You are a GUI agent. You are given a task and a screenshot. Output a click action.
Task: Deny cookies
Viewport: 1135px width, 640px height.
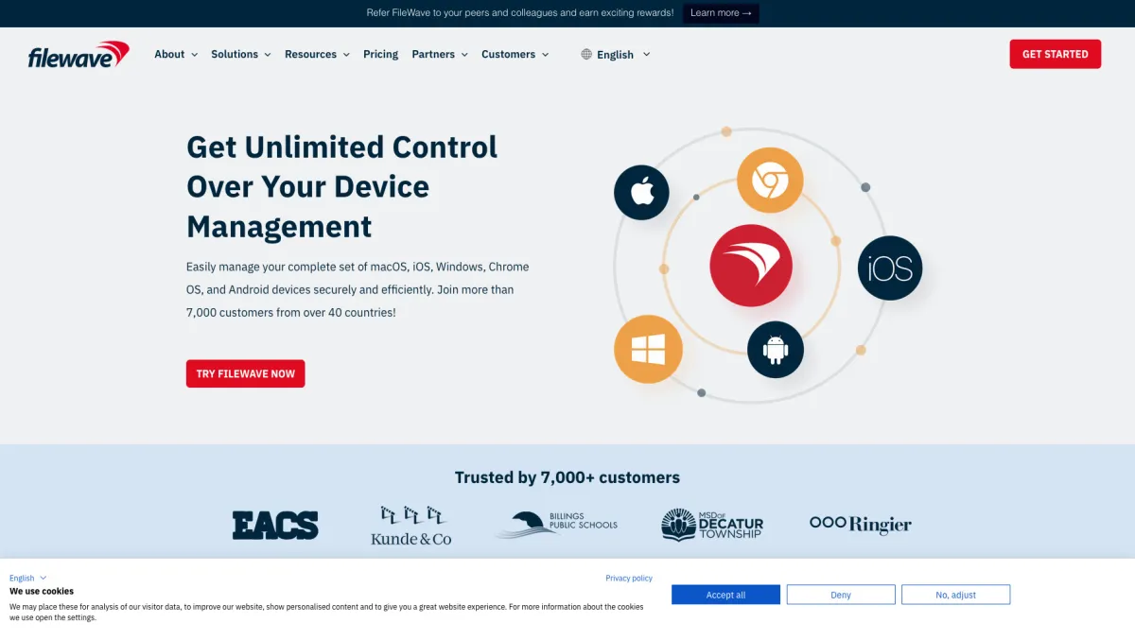[841, 595]
